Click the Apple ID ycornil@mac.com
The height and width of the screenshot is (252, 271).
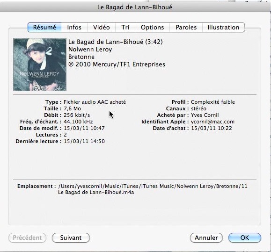click(x=212, y=122)
